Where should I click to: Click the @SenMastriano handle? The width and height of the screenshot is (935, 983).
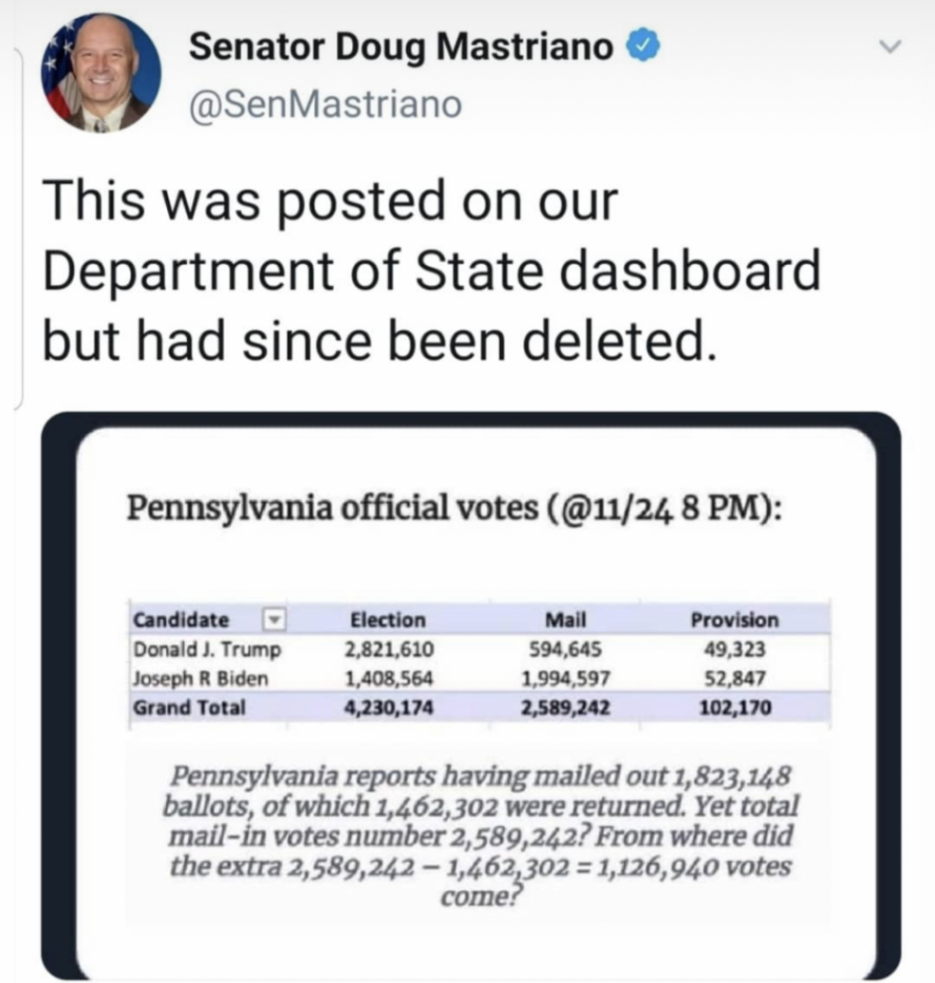click(x=324, y=105)
